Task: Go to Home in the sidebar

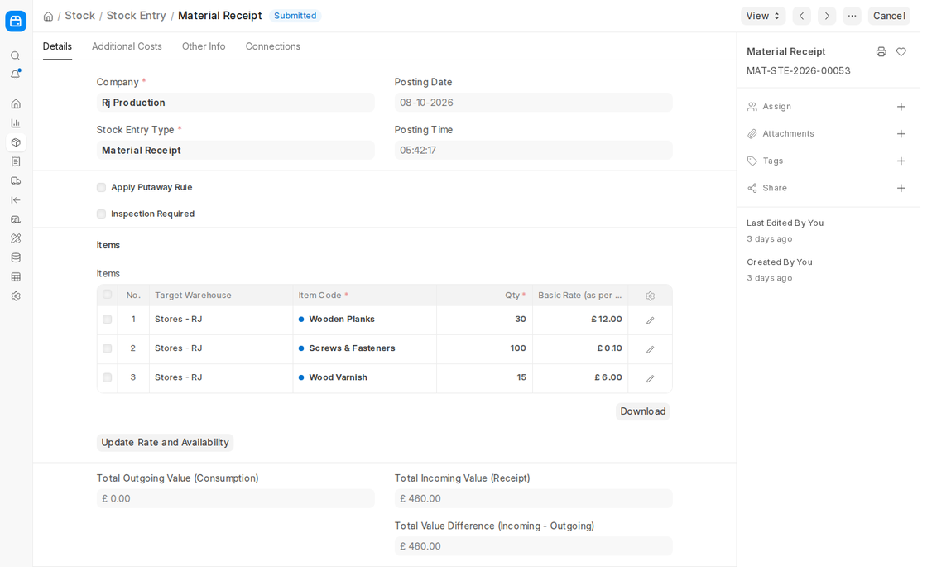Action: tap(16, 104)
